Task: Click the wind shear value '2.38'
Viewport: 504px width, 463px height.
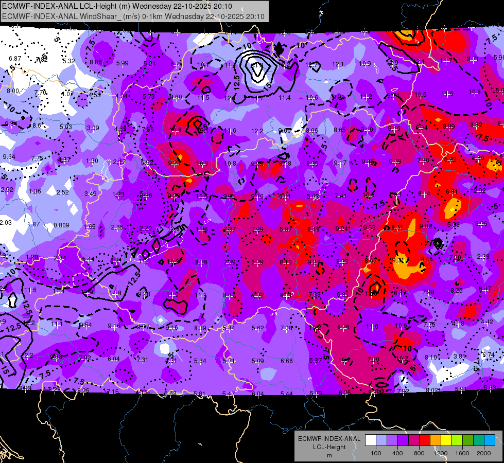Action: tap(483, 256)
